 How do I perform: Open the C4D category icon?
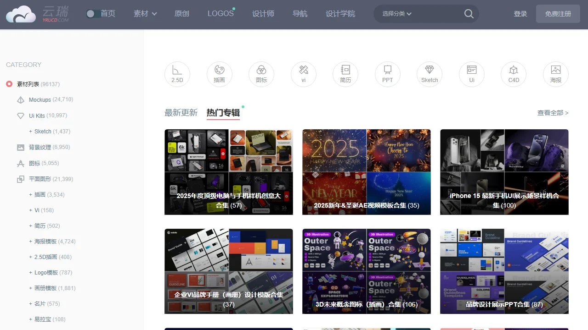point(513,74)
